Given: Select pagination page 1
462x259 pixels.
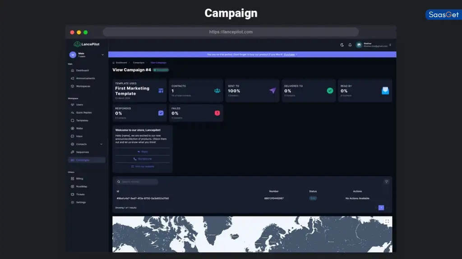Looking at the screenshot, I should click(380, 208).
